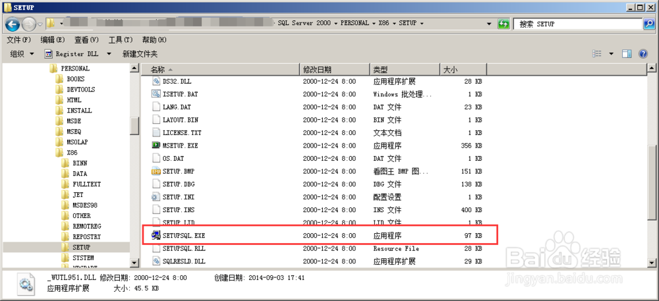This screenshot has height=301, width=659.
Task: Open the 组织 dropdown menu
Action: tap(22, 54)
